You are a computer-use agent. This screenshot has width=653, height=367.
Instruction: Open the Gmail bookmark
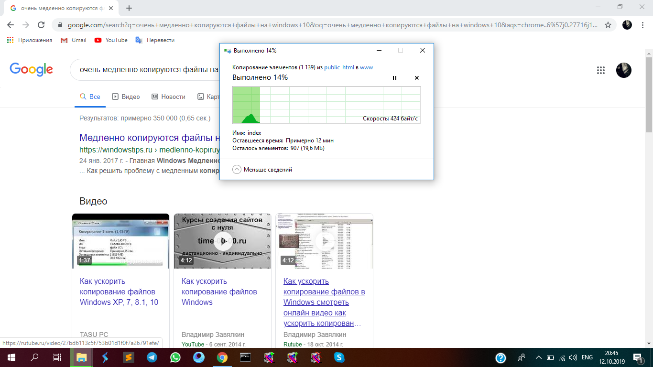pyautogui.click(x=74, y=40)
